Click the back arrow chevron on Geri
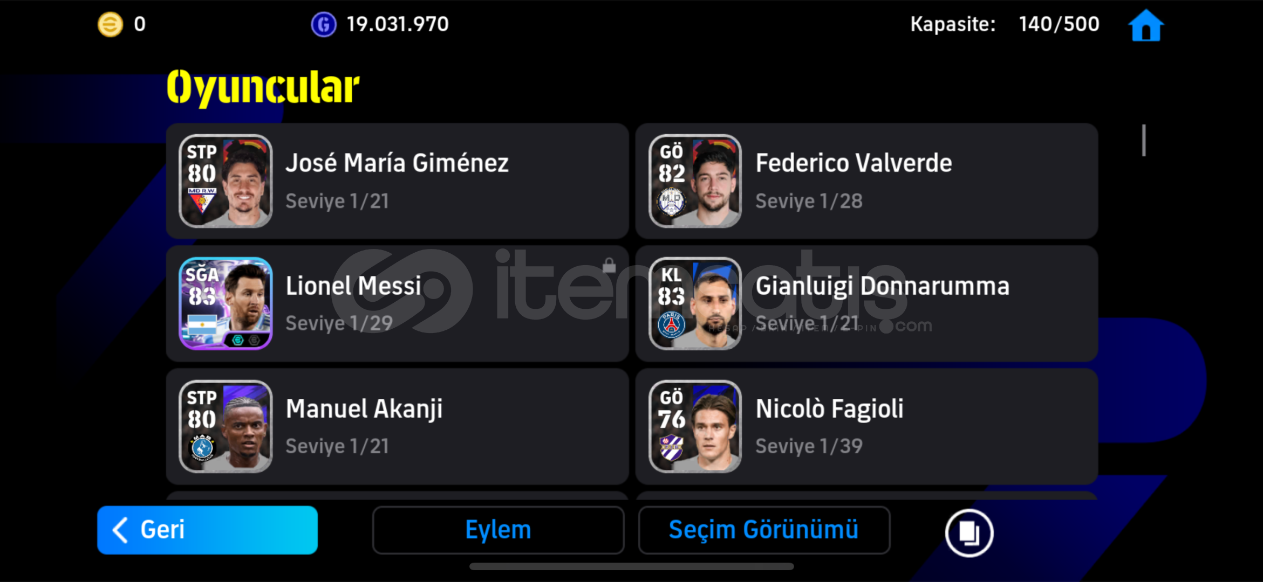 (120, 530)
